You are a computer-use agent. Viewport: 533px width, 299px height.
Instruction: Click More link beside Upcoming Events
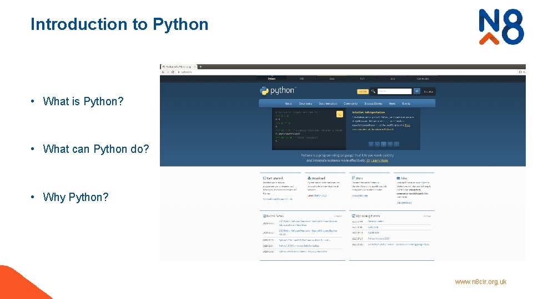(428, 216)
